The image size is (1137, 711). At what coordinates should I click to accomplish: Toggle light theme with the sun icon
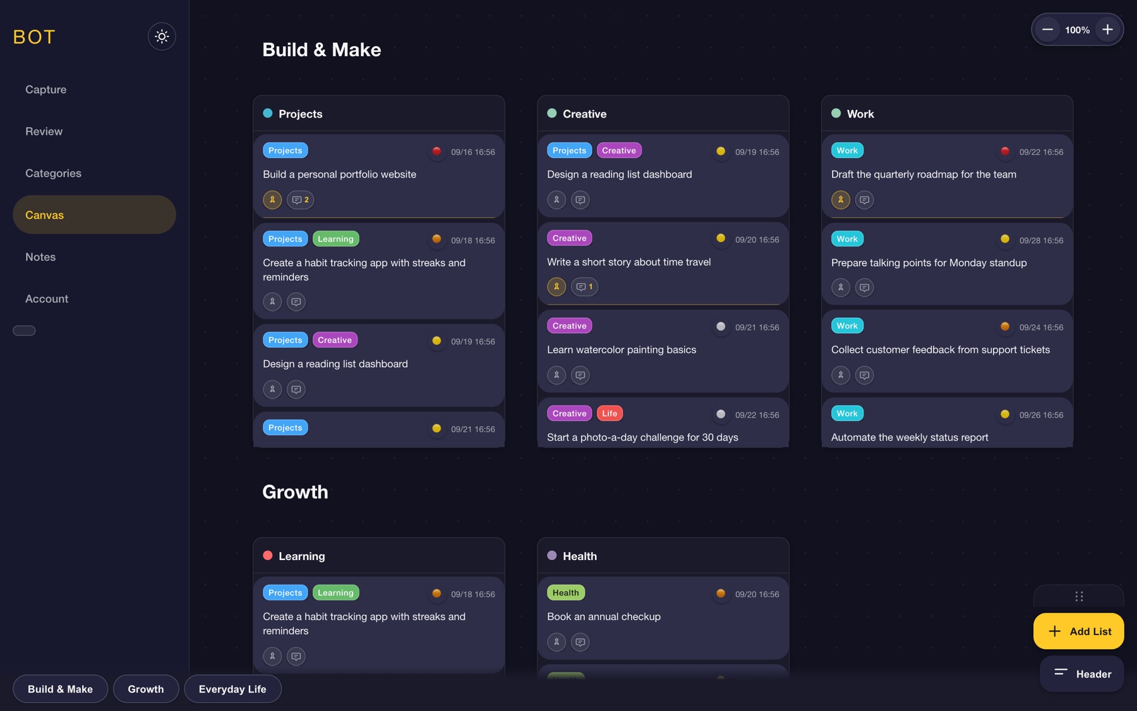point(162,37)
